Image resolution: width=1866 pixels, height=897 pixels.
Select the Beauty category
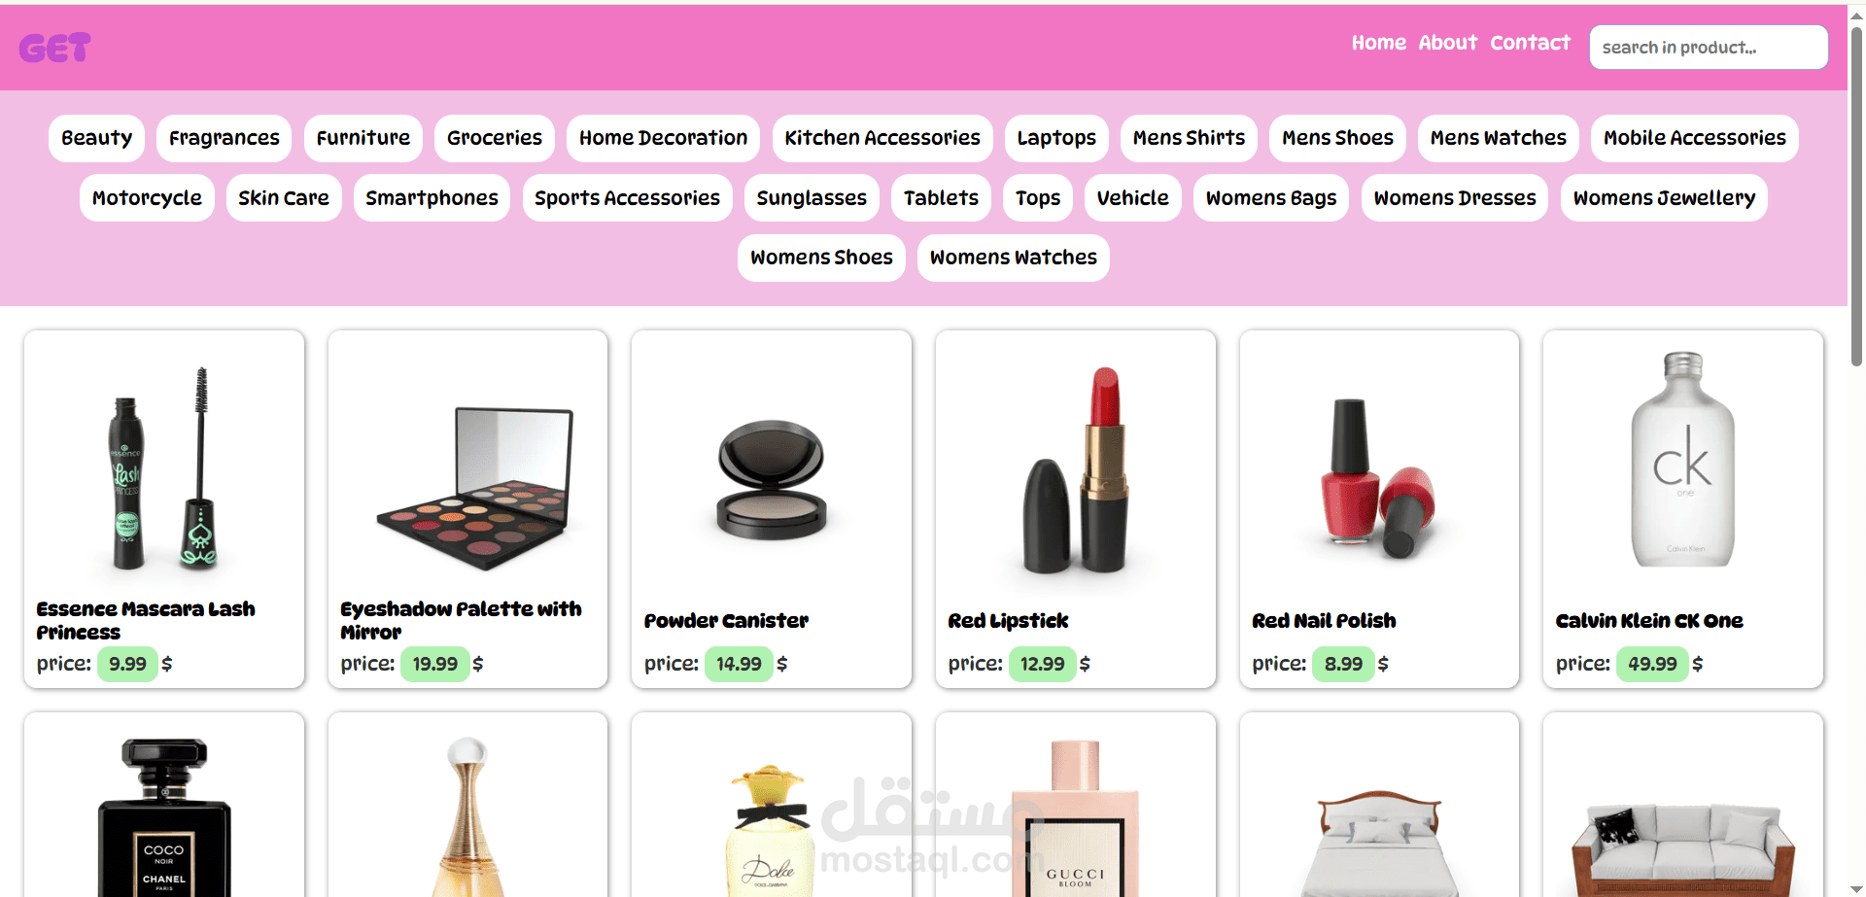coord(96,138)
